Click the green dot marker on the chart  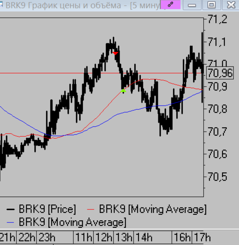(123, 91)
